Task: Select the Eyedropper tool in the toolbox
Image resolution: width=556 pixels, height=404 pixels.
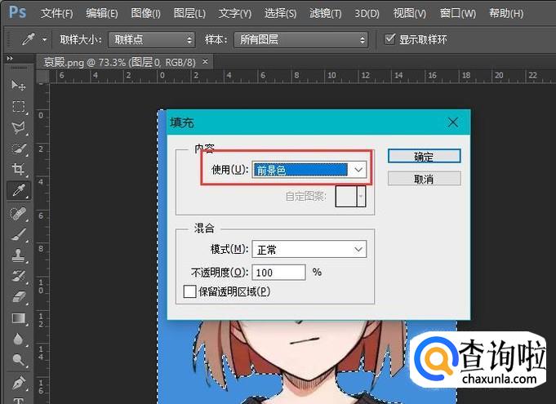Action: (x=18, y=191)
